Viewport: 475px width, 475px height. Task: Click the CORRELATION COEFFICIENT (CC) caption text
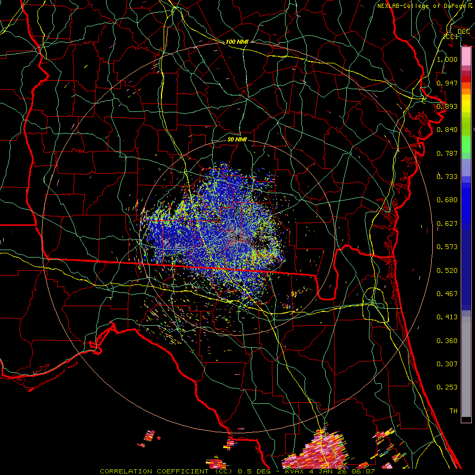click(x=166, y=471)
